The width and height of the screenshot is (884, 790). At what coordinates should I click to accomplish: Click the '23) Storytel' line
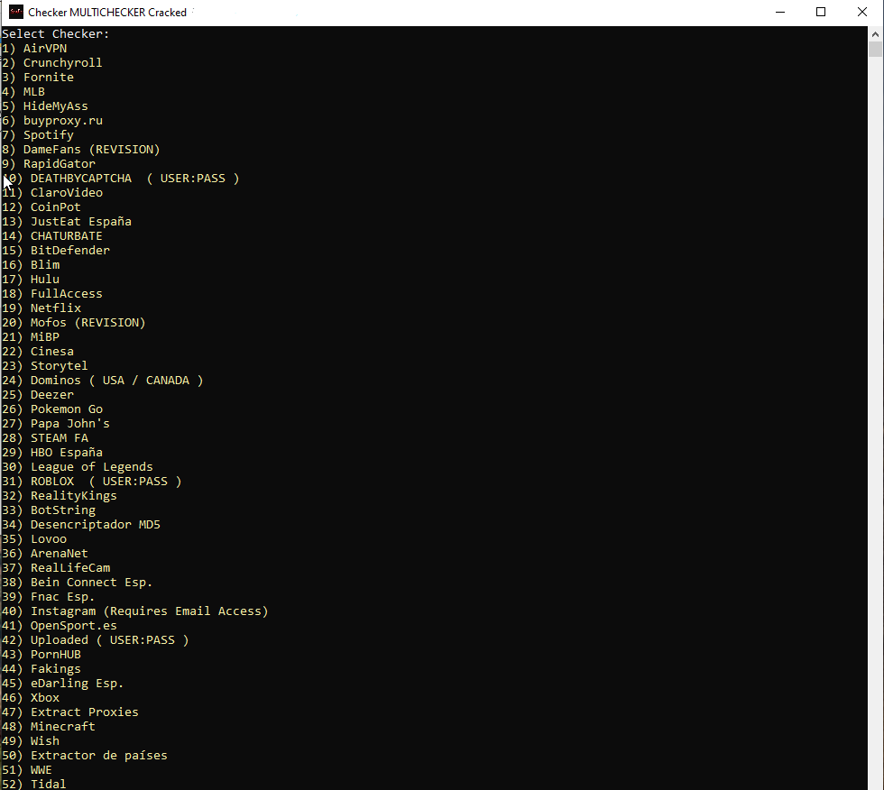point(45,366)
